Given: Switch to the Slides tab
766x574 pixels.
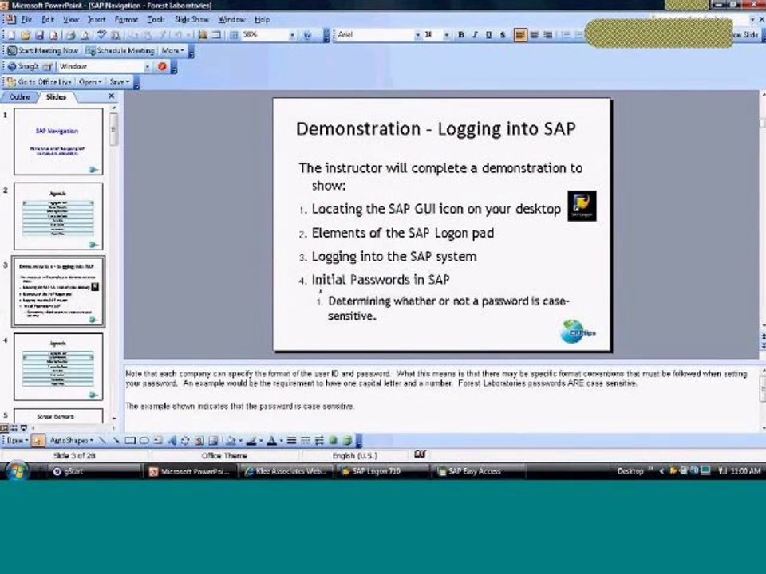Looking at the screenshot, I should [x=56, y=97].
